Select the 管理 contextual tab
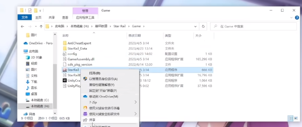The height and width of the screenshot is (127, 302). tap(85, 11)
